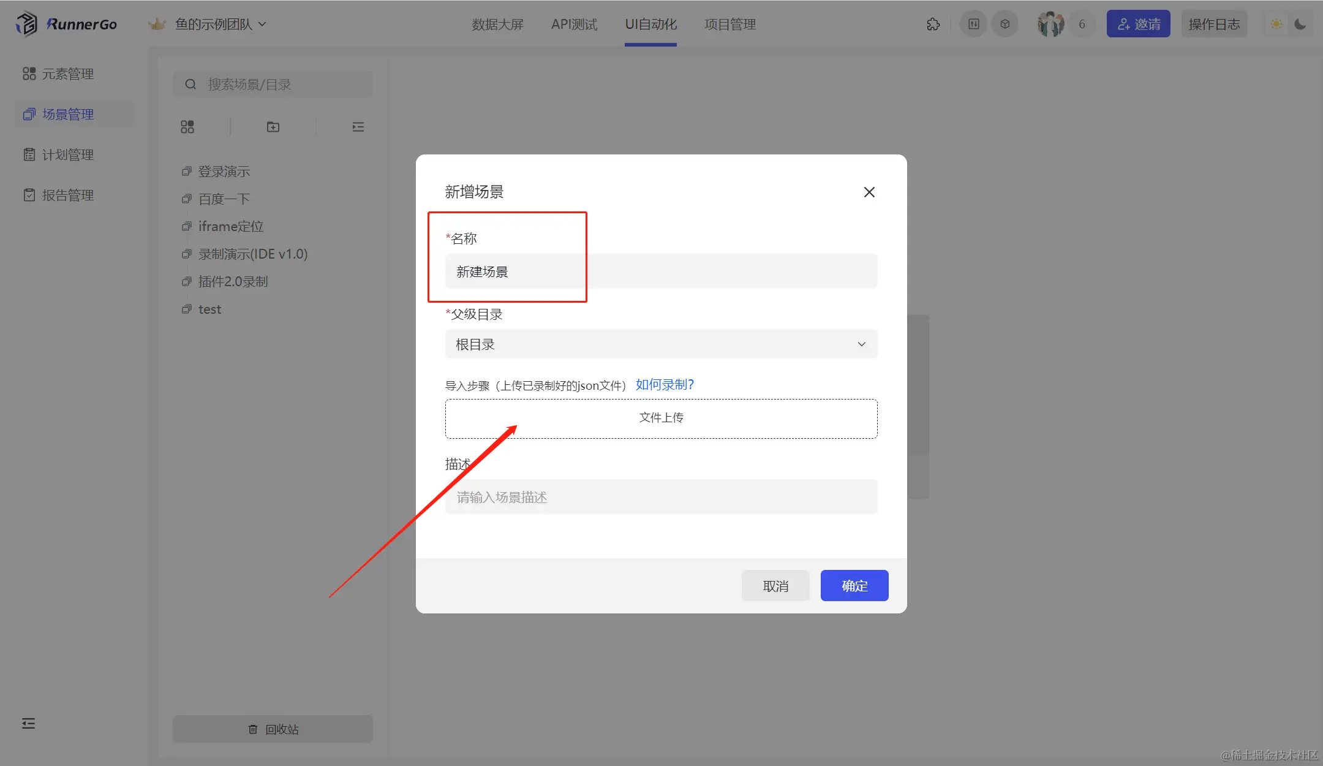The width and height of the screenshot is (1323, 766).
Task: Click the 确定 button to confirm the new scene
Action: (x=854, y=586)
